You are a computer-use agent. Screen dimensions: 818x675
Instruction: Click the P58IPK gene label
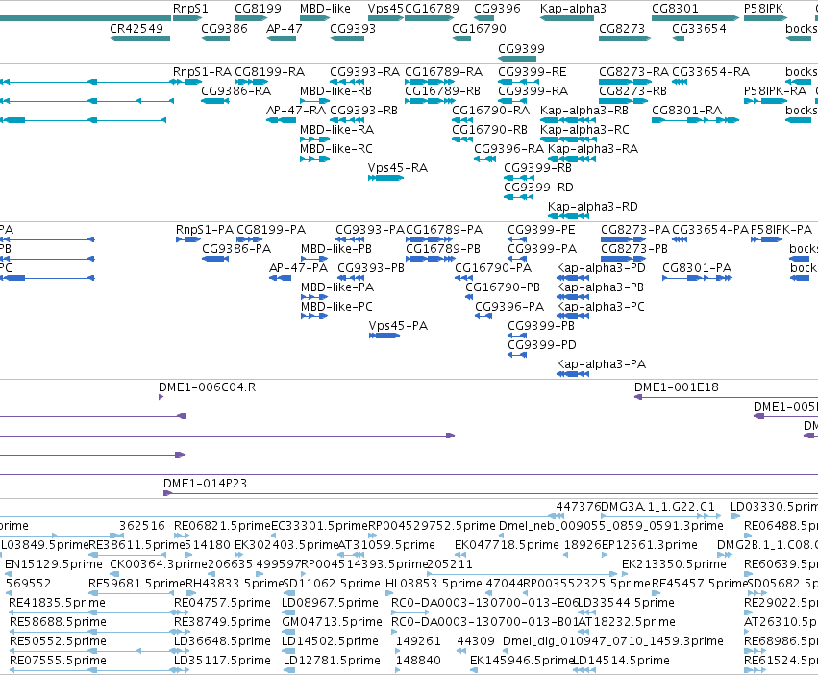pyautogui.click(x=764, y=9)
